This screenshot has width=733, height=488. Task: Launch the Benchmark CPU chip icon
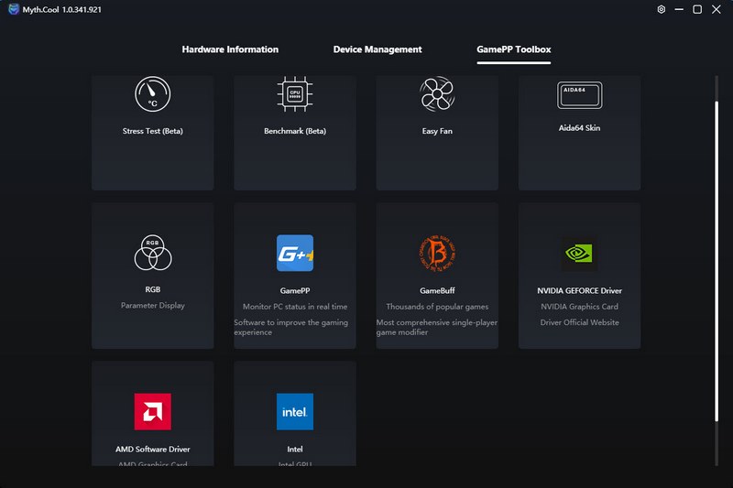click(x=294, y=94)
